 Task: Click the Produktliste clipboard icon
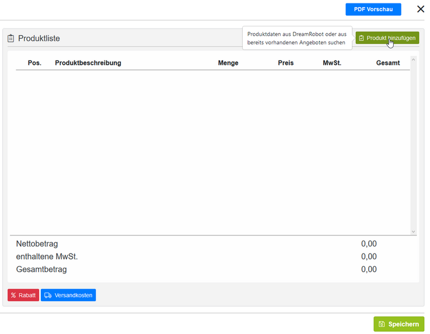click(11, 38)
